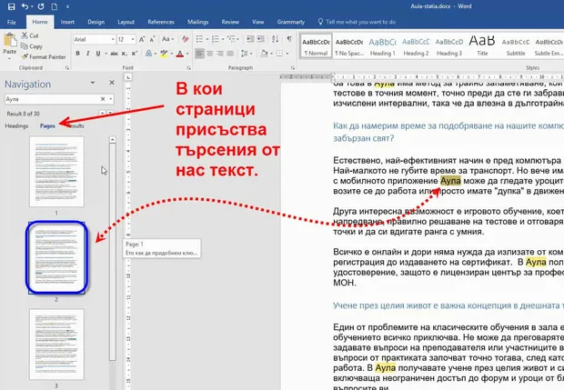Toggle bold formatting
564x390 pixels.
pos(77,54)
